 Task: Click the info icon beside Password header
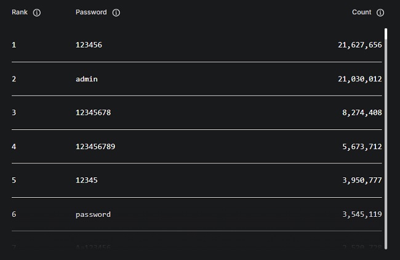[116, 12]
